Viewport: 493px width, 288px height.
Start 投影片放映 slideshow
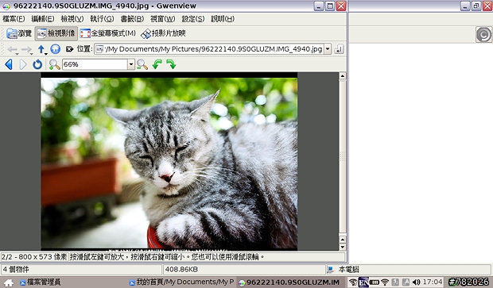[x=163, y=33]
